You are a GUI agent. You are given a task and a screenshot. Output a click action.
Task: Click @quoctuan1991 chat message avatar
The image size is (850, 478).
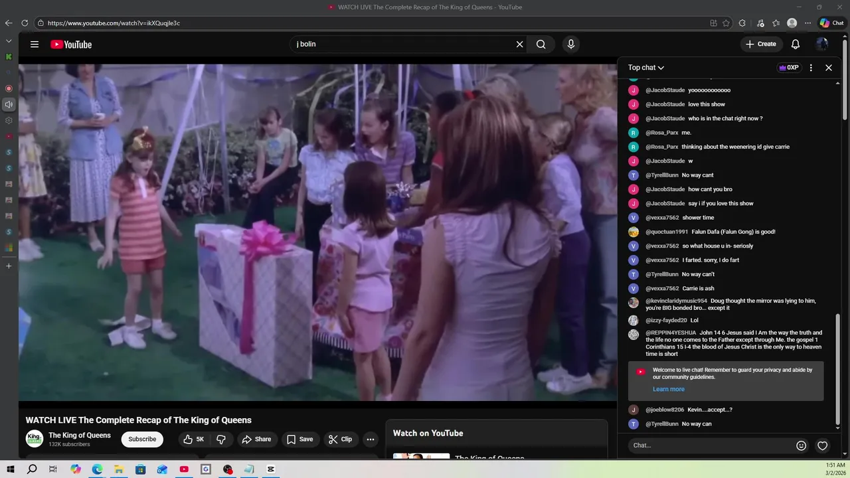coord(634,232)
